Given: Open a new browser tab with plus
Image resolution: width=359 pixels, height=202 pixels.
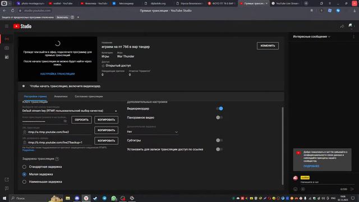Looking at the screenshot, I should coord(306,3).
